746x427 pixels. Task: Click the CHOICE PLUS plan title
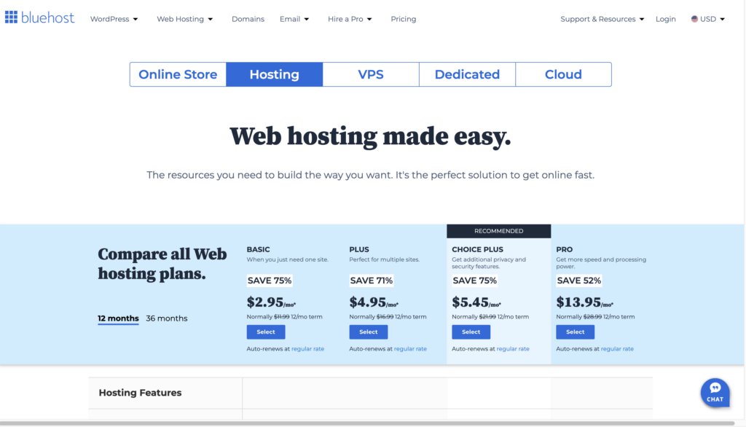click(477, 249)
